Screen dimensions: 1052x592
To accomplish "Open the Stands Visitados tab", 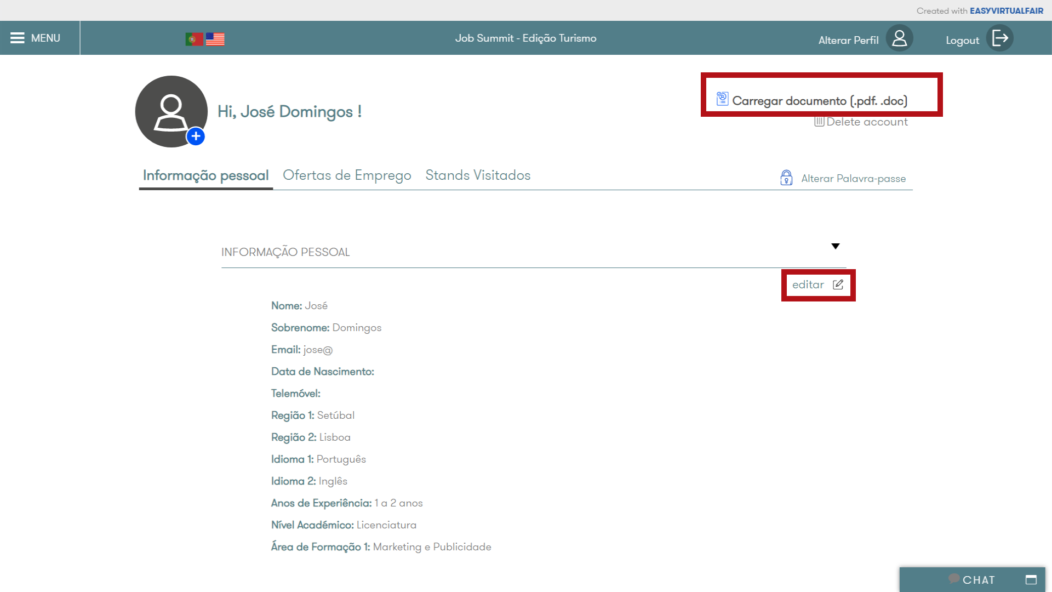I will tap(478, 175).
